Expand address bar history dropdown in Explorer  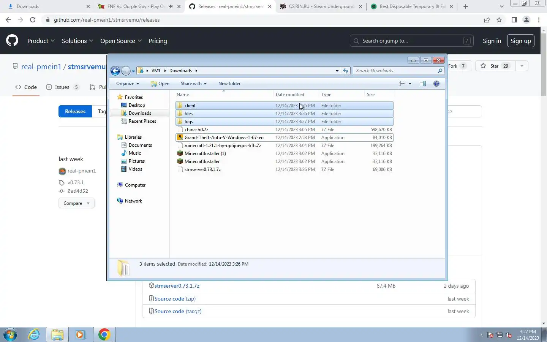[337, 71]
